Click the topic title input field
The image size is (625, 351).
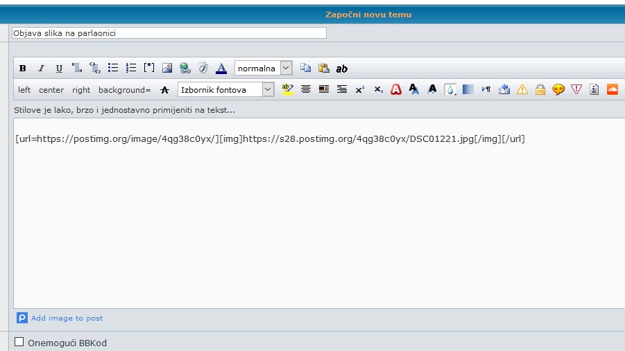(x=169, y=33)
